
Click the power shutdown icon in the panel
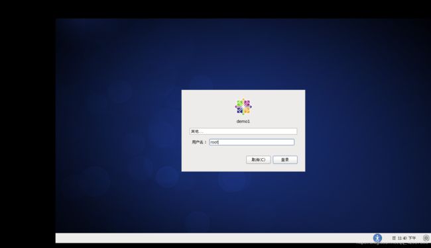(x=426, y=238)
